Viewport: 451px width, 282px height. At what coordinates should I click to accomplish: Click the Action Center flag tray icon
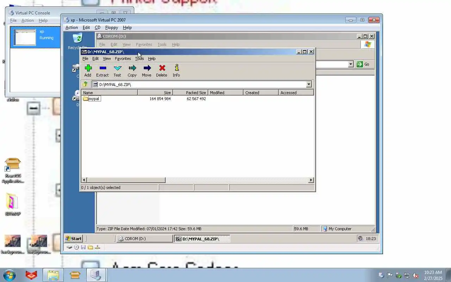click(x=390, y=275)
